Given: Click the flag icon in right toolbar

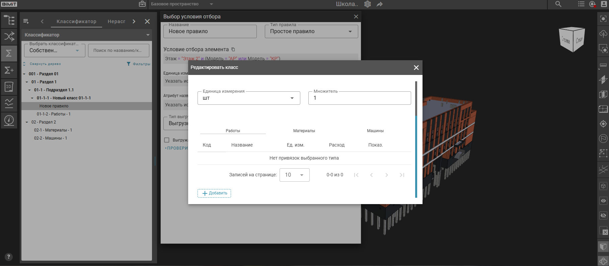Looking at the screenshot, I should tap(603, 139).
